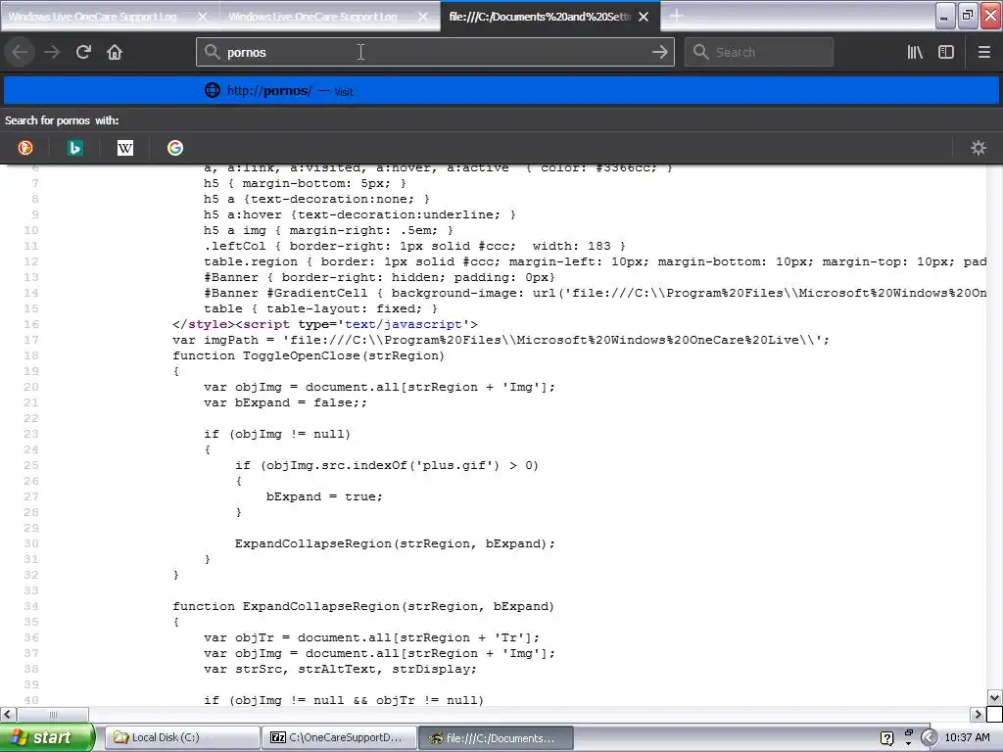Click line 25 plus.gif condition
1003x752 pixels.
pos(387,465)
